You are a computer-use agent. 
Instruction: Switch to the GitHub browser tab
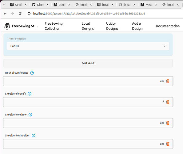(x=38, y=5)
